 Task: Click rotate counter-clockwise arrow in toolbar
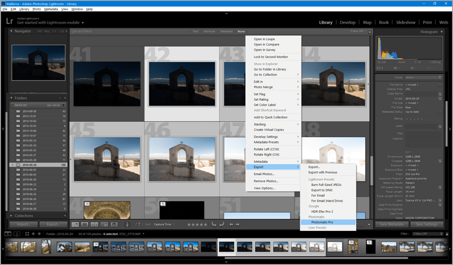tap(214, 224)
